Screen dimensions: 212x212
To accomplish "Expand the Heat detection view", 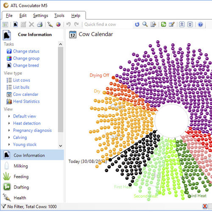I will (9, 123).
